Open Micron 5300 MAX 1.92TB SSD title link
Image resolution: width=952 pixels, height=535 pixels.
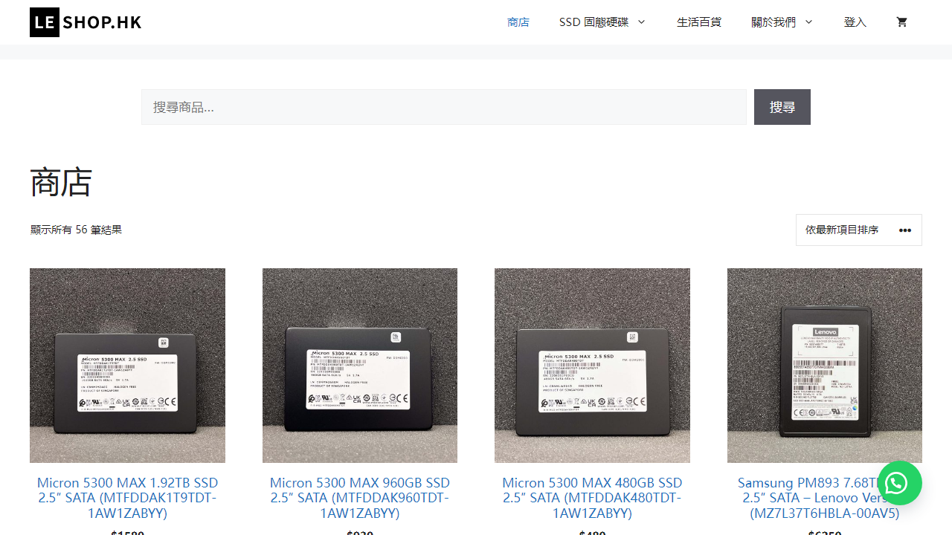point(127,498)
